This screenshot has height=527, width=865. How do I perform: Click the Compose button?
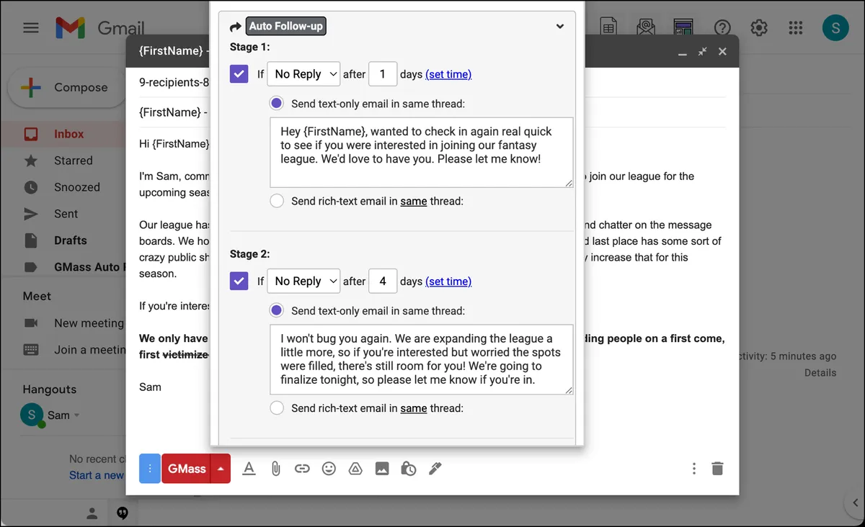click(x=66, y=88)
